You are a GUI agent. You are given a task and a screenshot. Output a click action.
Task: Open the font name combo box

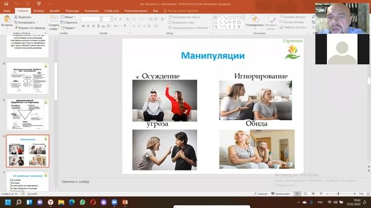click(92, 19)
